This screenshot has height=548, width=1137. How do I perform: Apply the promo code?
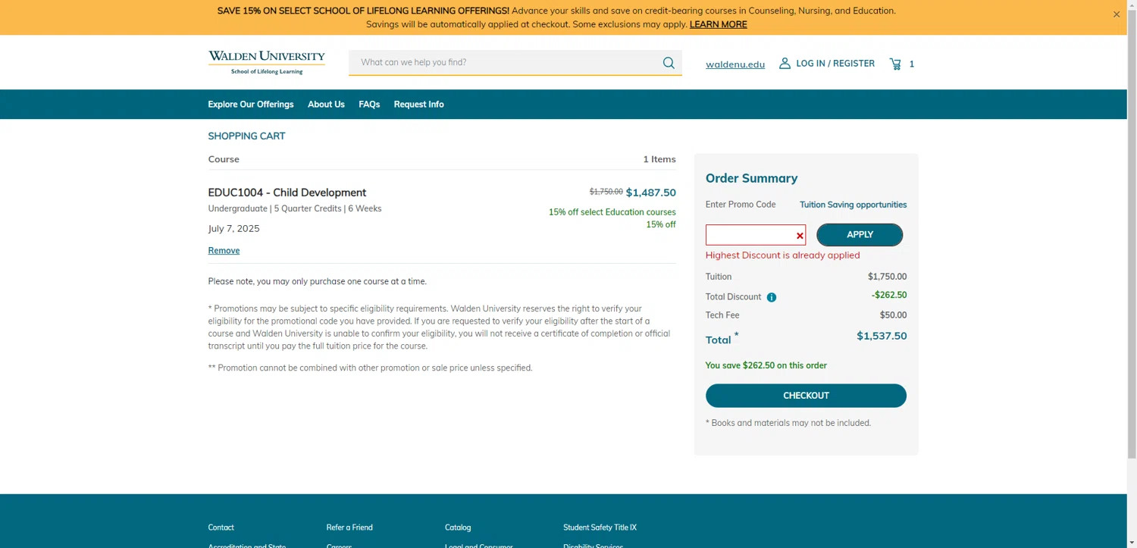point(860,235)
